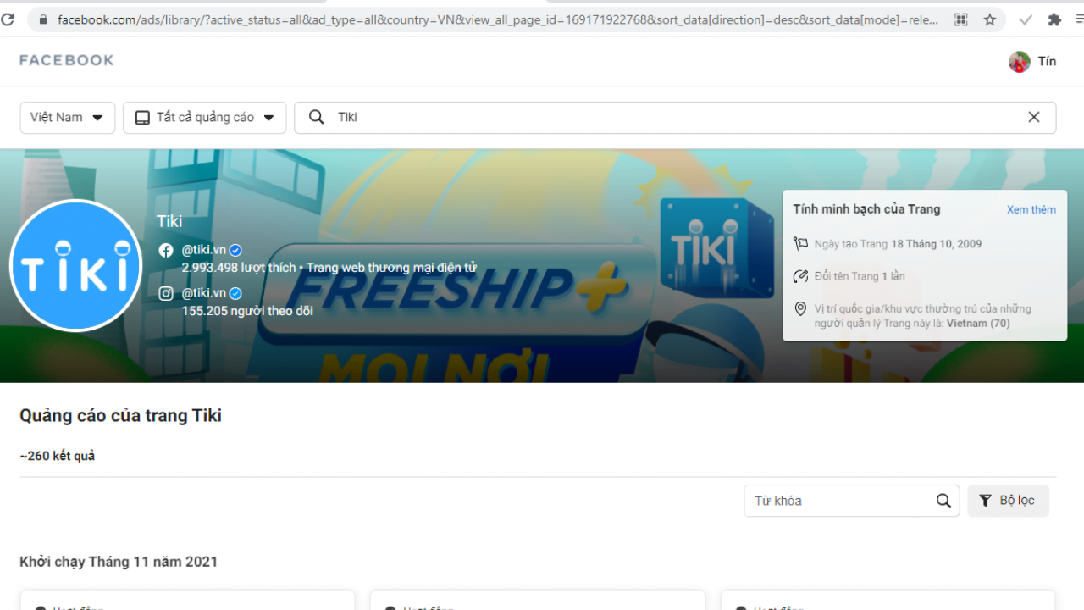Open the Tất cả quảng cáo category dropdown
The width and height of the screenshot is (1084, 610).
[205, 118]
